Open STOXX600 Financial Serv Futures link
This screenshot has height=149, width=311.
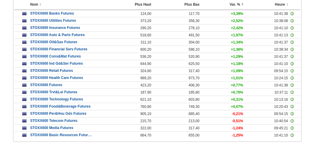pos(59,49)
